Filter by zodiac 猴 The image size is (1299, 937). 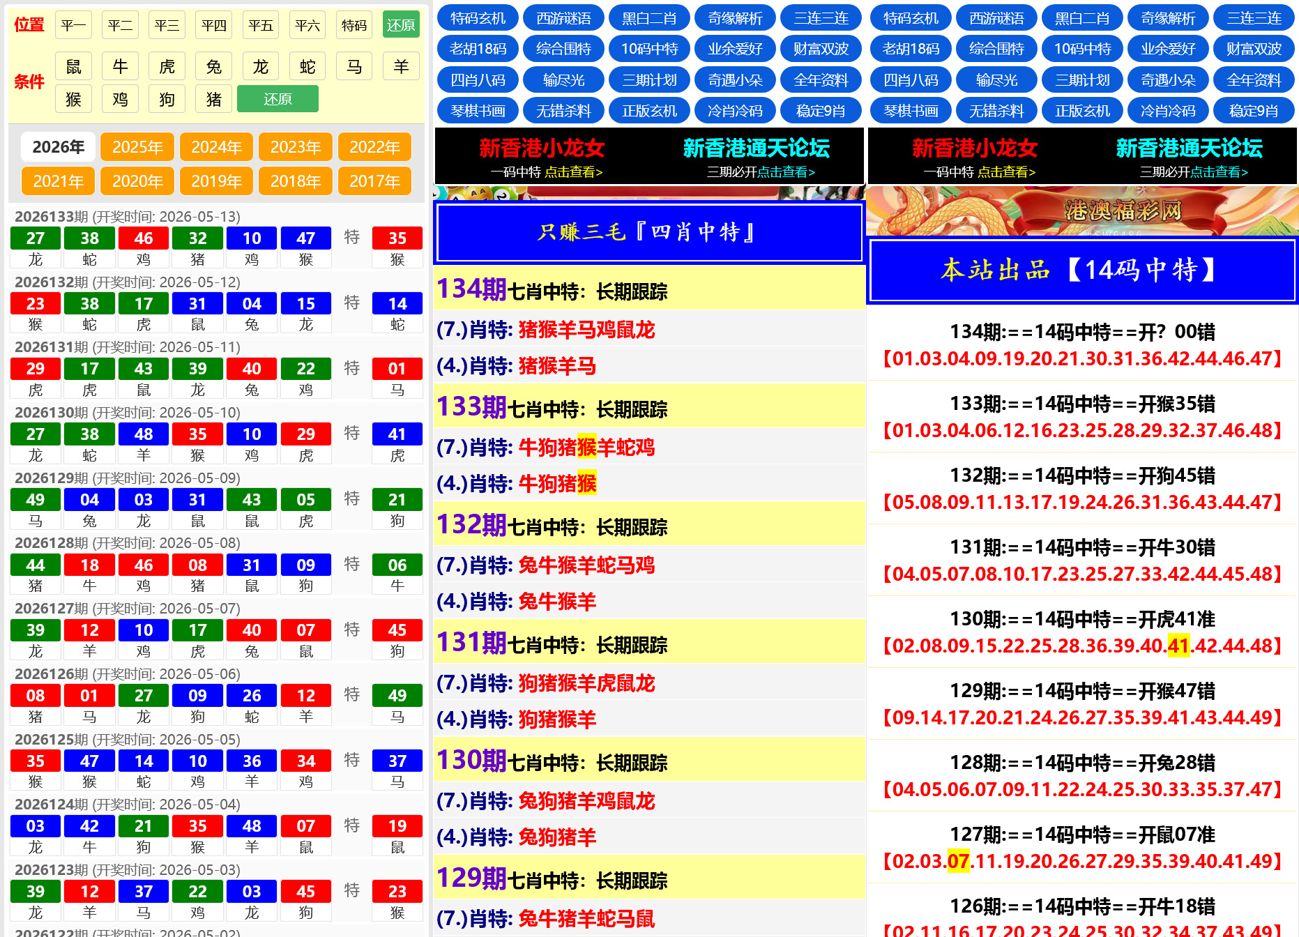click(x=73, y=99)
